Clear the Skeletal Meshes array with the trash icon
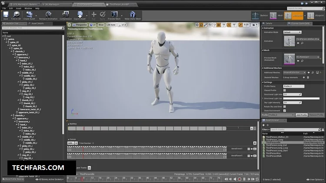 (x=308, y=77)
